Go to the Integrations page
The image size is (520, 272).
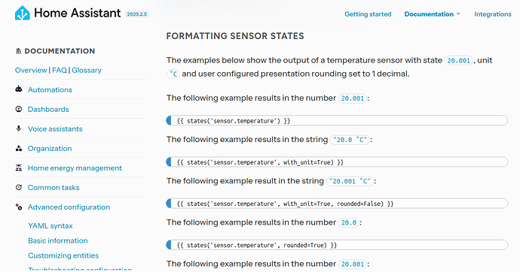coord(492,14)
